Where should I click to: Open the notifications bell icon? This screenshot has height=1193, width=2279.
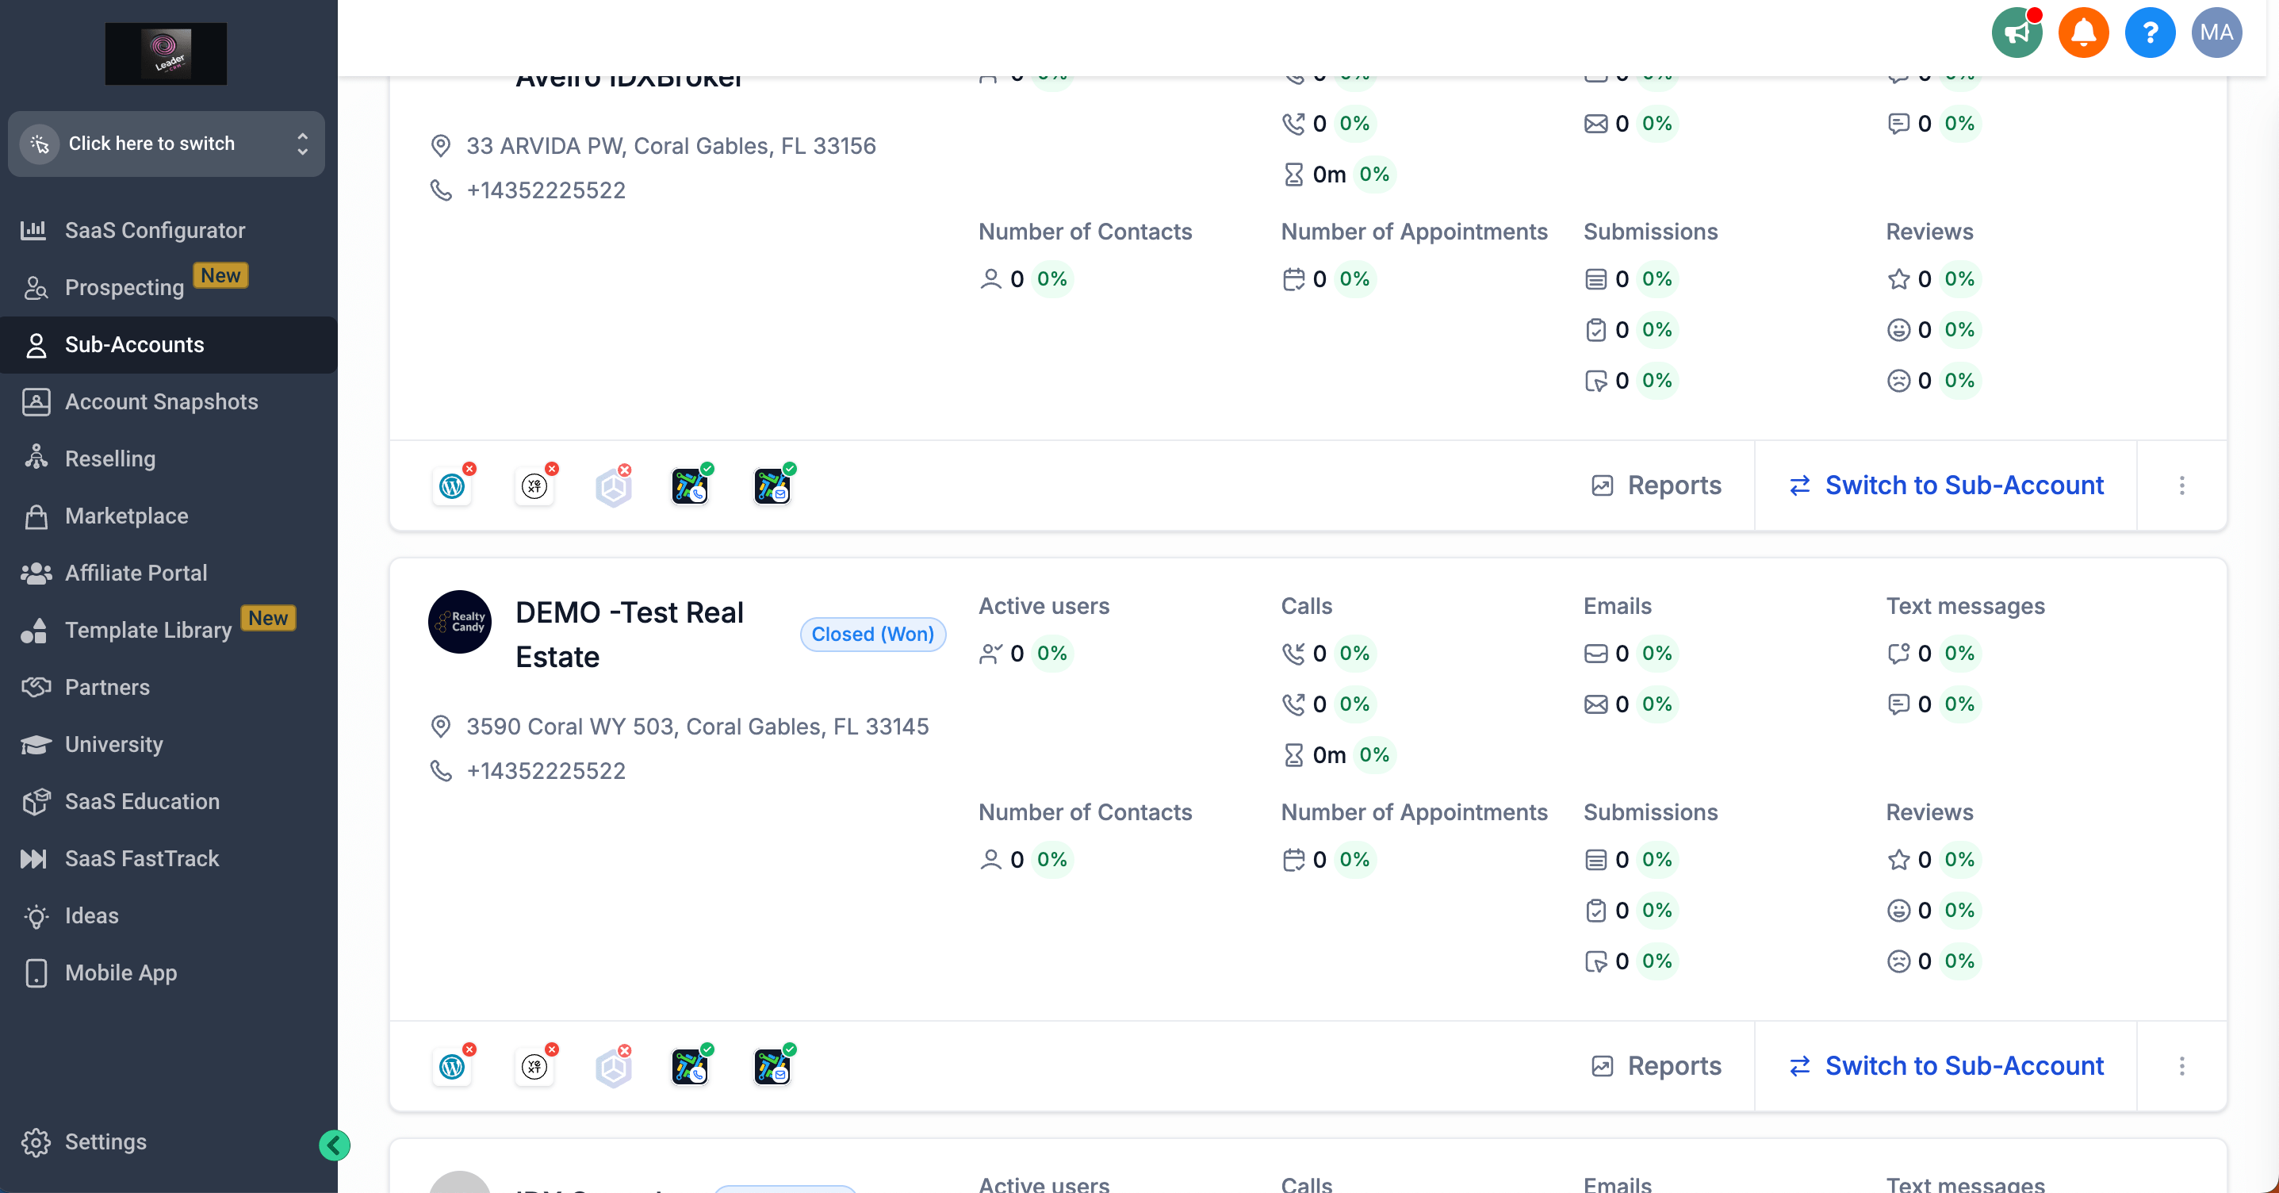tap(2082, 33)
